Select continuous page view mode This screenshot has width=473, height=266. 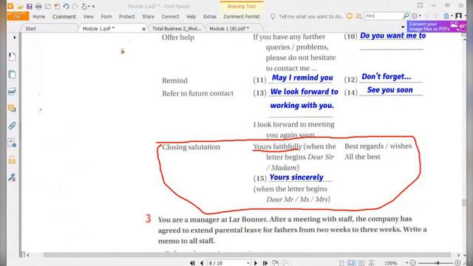351,263
